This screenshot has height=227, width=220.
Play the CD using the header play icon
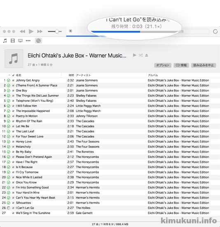[135, 55]
